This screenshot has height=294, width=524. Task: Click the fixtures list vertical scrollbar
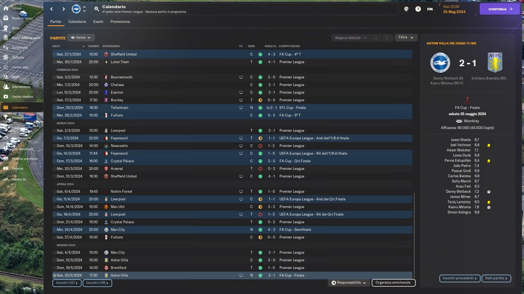(x=414, y=235)
